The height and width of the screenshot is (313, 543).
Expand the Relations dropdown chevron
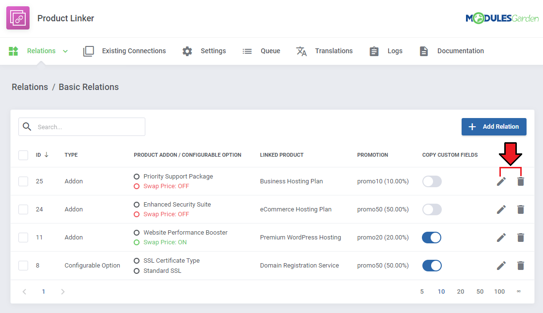point(65,51)
